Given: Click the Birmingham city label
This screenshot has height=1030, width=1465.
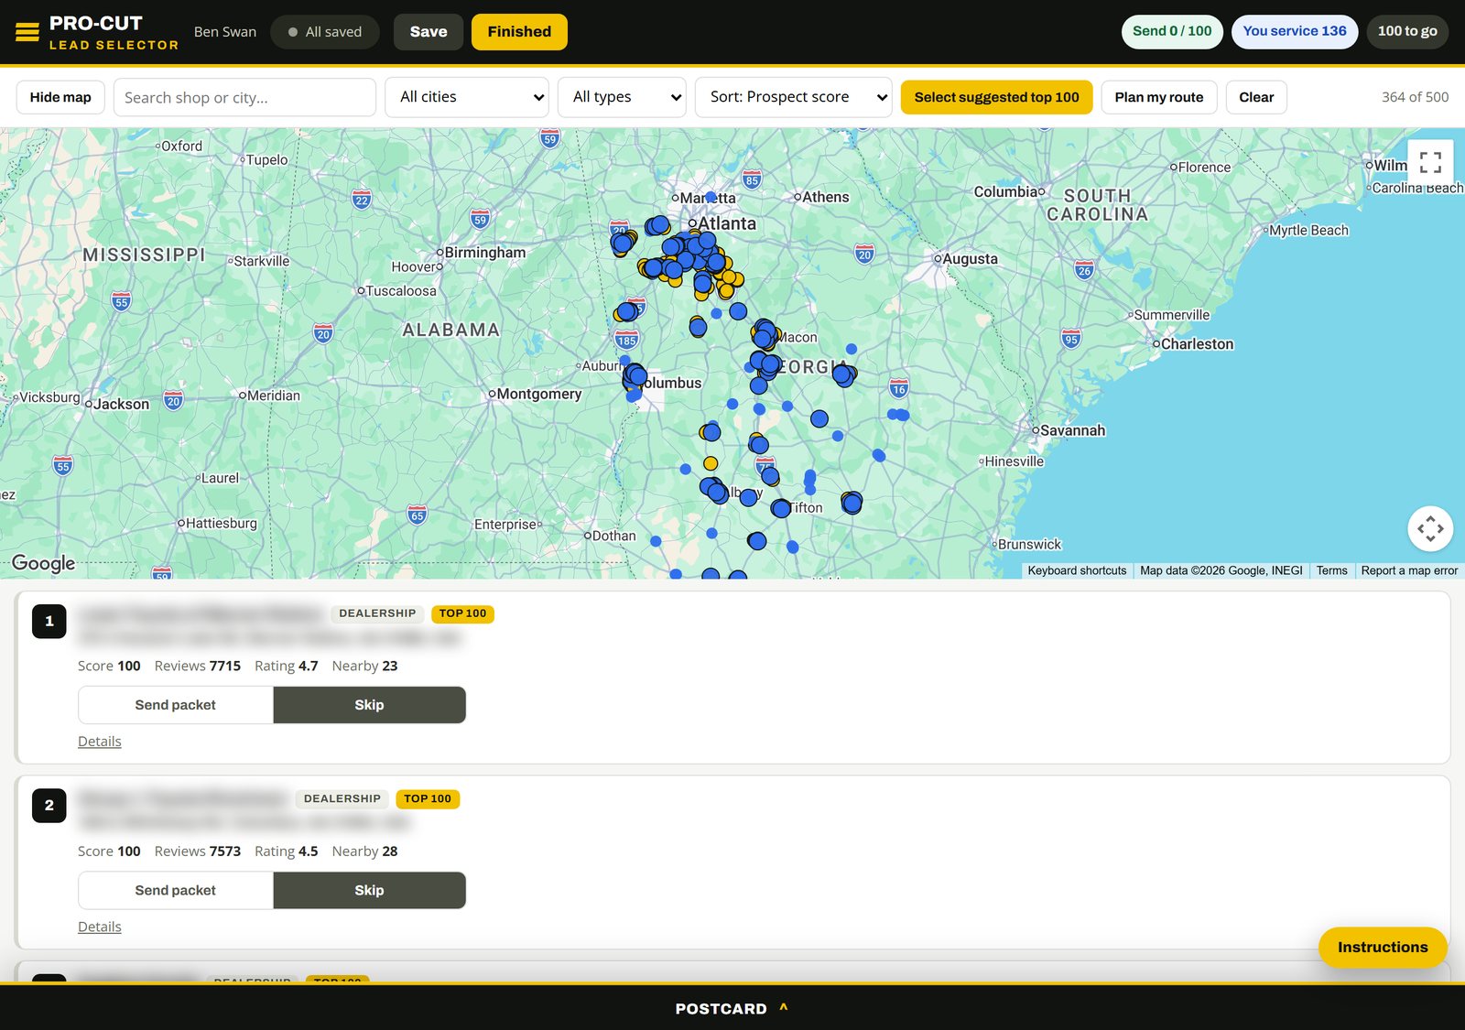Looking at the screenshot, I should 485,253.
